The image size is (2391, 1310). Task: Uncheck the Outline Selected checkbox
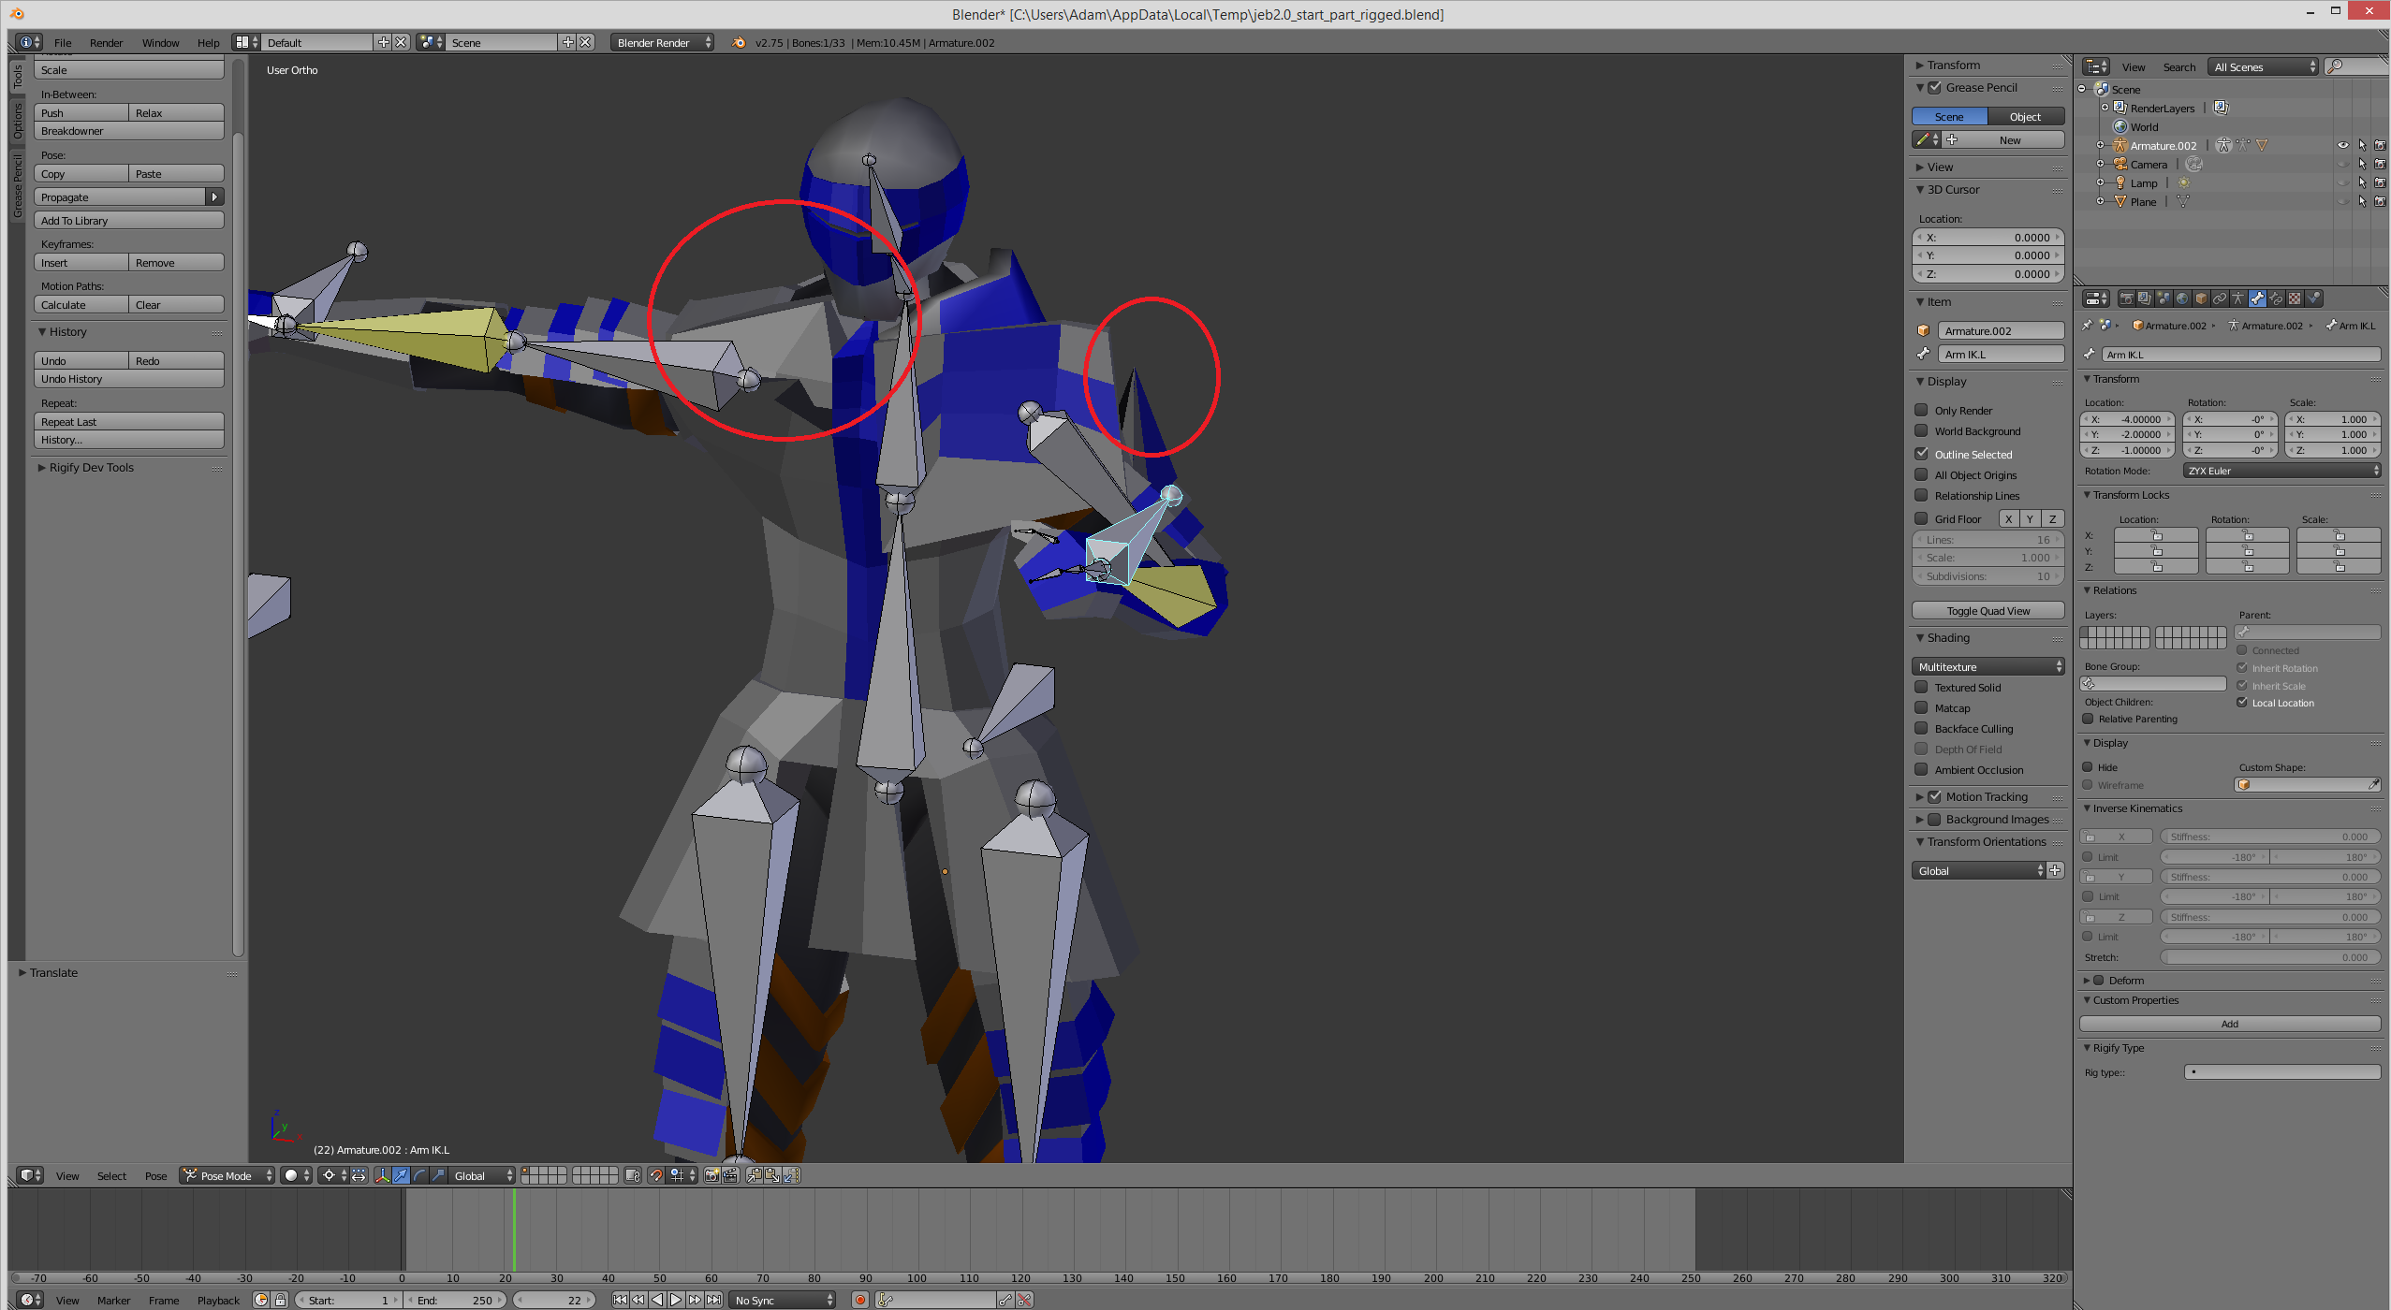coord(1921,454)
